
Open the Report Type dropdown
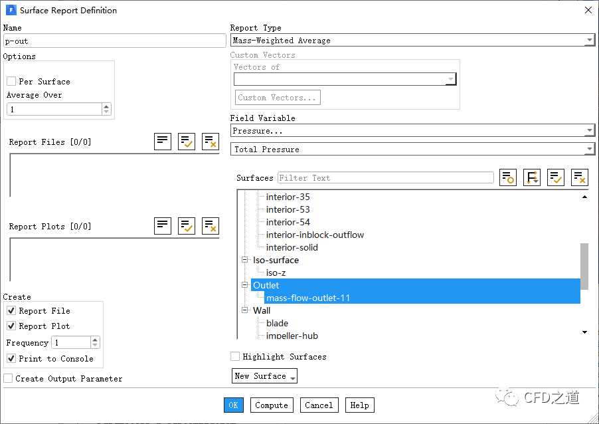click(x=412, y=41)
